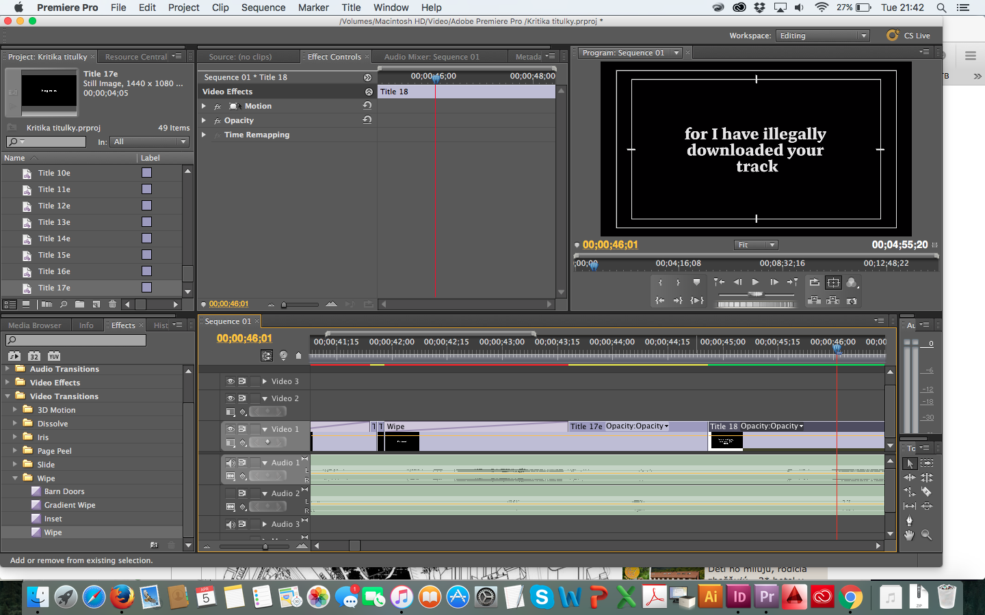The width and height of the screenshot is (985, 615).
Task: Click the CS Live button
Action: [x=908, y=36]
